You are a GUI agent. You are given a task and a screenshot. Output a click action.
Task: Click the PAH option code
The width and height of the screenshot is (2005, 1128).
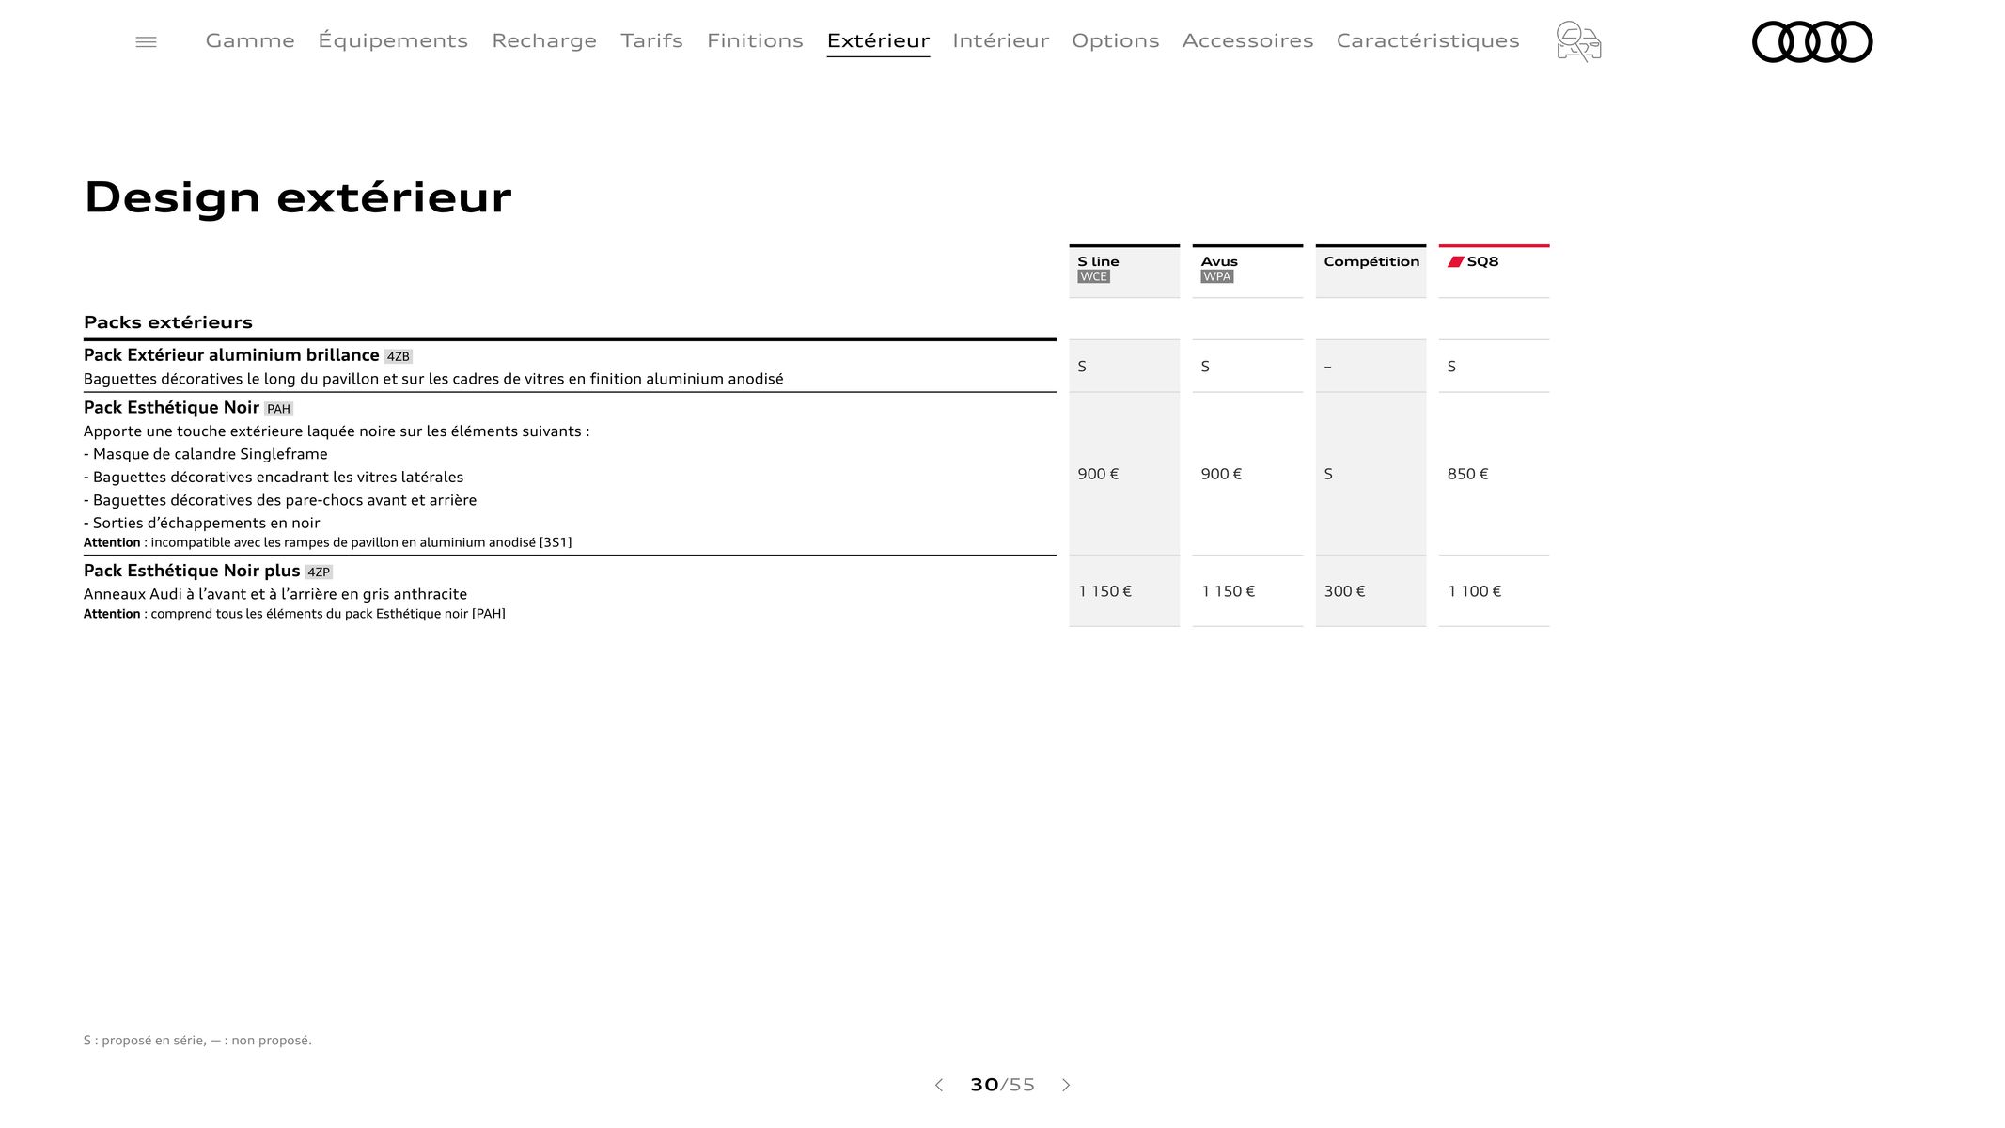(279, 409)
